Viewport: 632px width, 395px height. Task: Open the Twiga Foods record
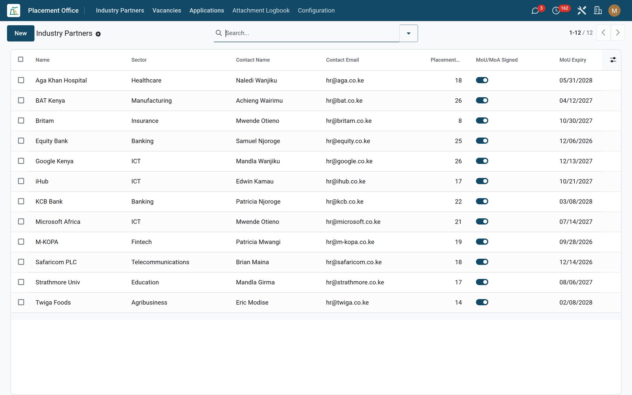[x=53, y=303]
